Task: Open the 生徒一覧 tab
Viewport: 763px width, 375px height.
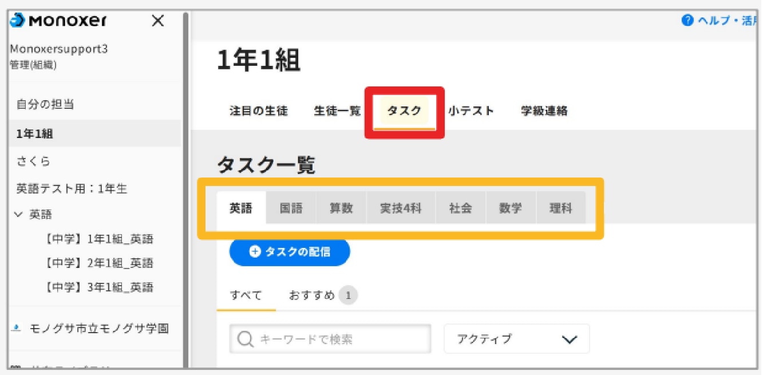Action: tap(338, 111)
